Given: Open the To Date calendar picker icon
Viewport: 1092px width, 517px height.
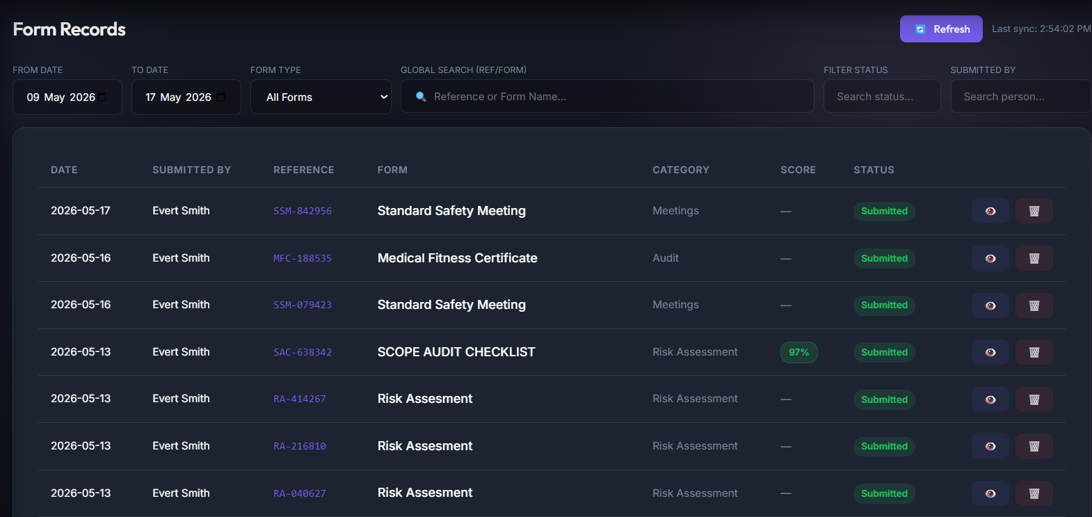Looking at the screenshot, I should coord(221,97).
